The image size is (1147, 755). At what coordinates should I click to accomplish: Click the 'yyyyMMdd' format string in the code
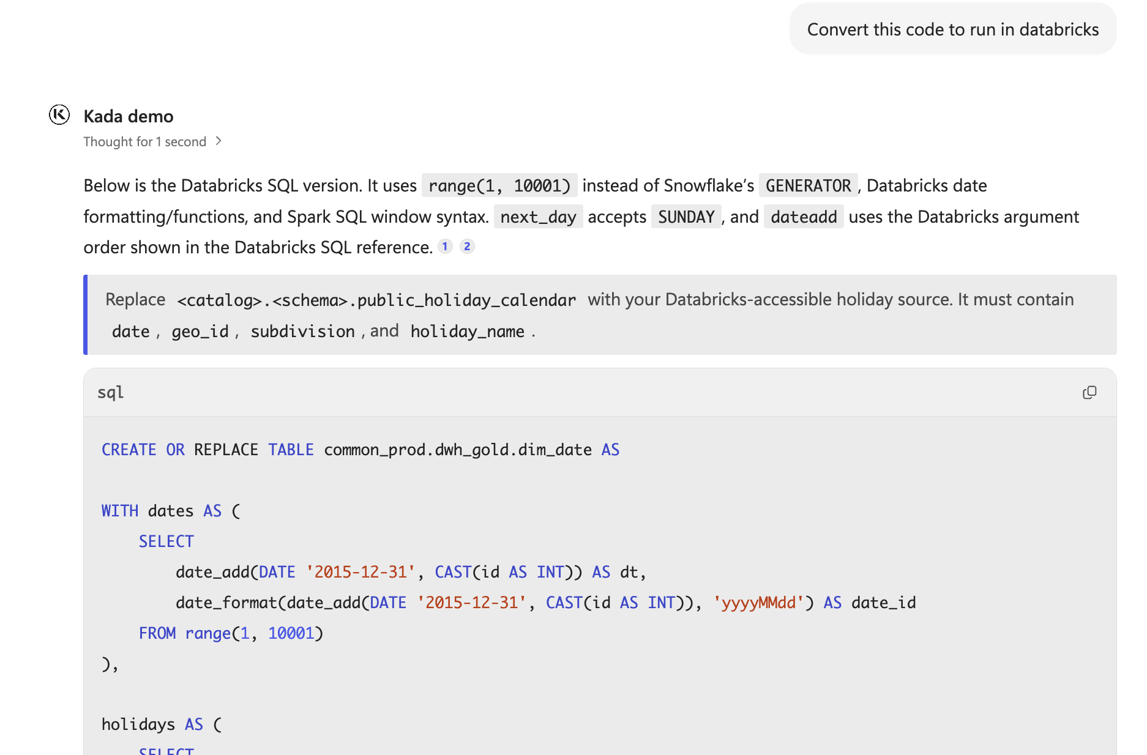point(758,603)
